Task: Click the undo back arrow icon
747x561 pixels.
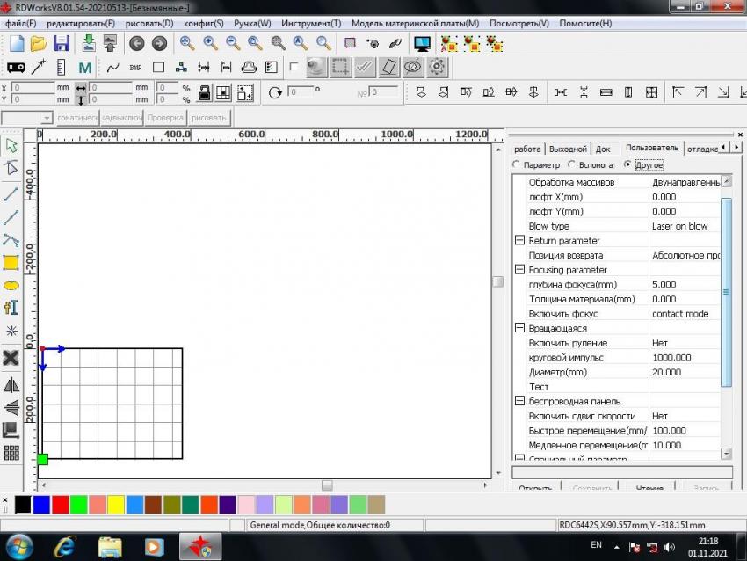Action: pyautogui.click(x=136, y=43)
